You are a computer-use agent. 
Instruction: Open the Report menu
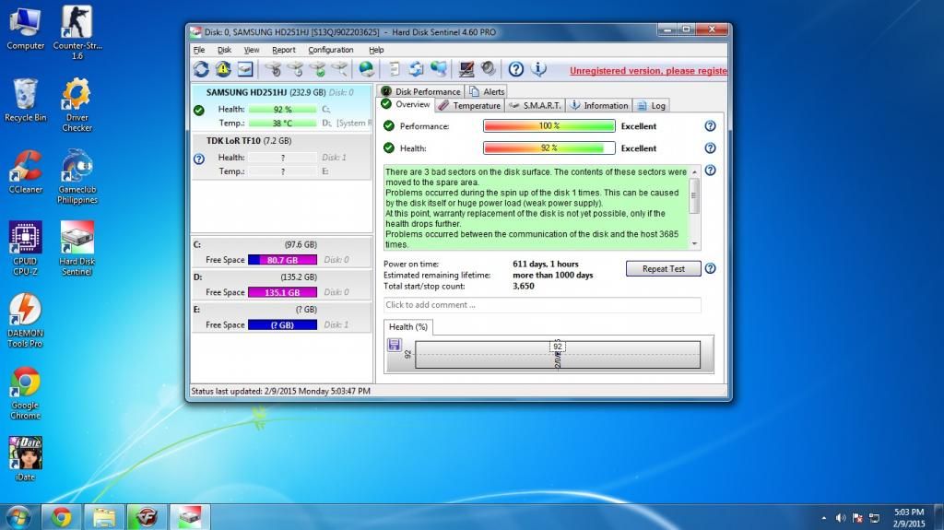coord(283,50)
